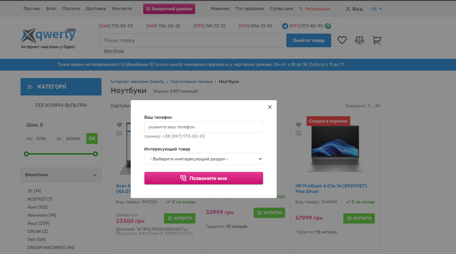Image resolution: width=456 pixels, height=254 pixels.
Task: Go to Новинки section
Action: pyautogui.click(x=220, y=9)
